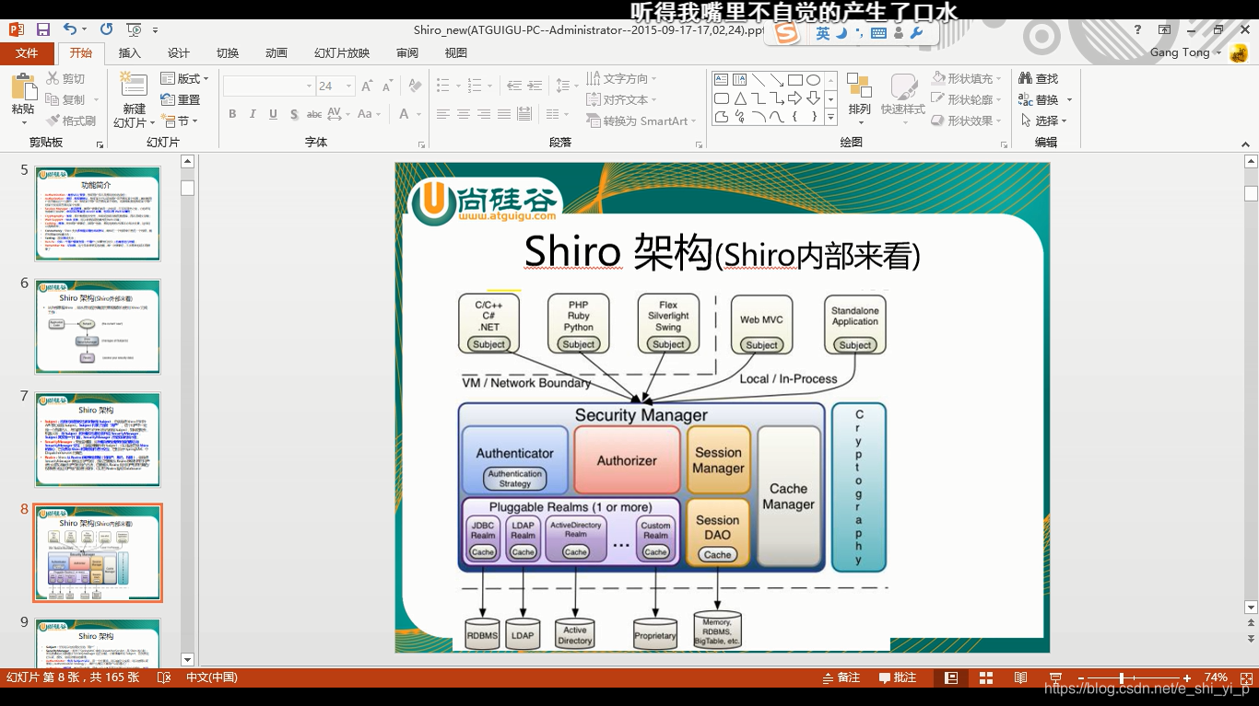
Task: Toggle Notes (备注) pane
Action: coord(841,677)
